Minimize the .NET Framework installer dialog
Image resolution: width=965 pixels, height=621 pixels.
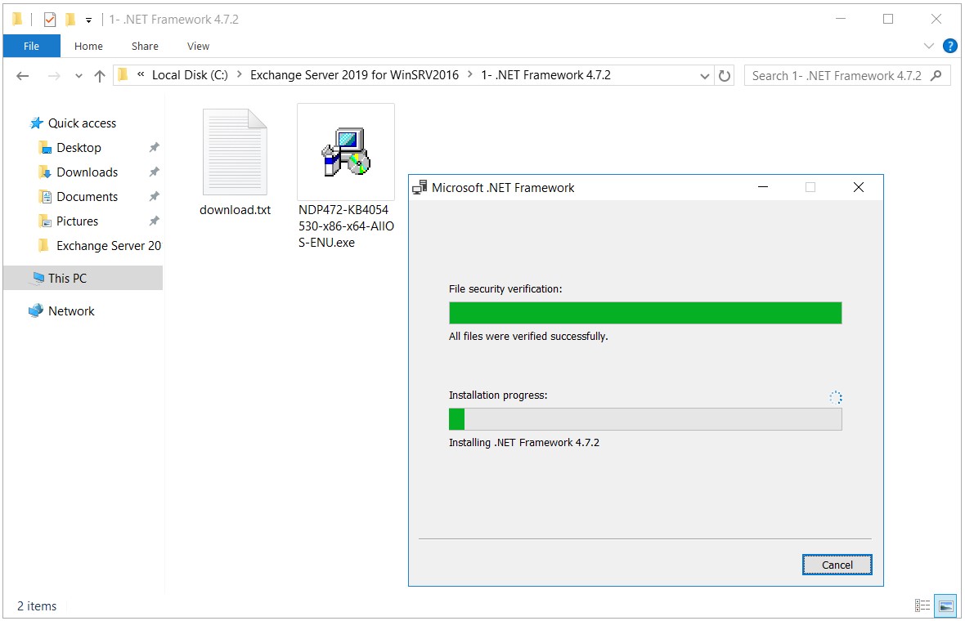tap(763, 187)
